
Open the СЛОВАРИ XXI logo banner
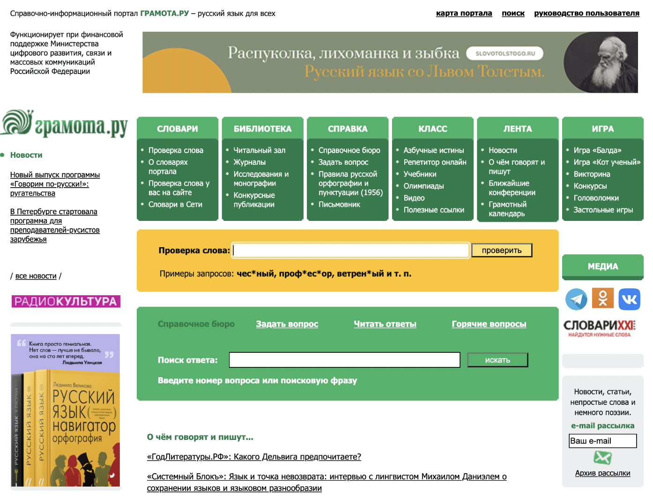click(599, 328)
